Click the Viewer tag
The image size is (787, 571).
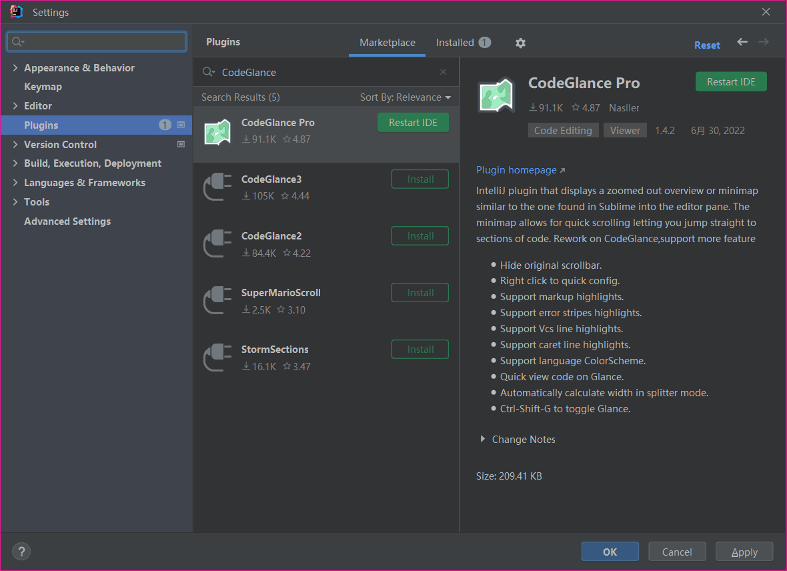[625, 131]
